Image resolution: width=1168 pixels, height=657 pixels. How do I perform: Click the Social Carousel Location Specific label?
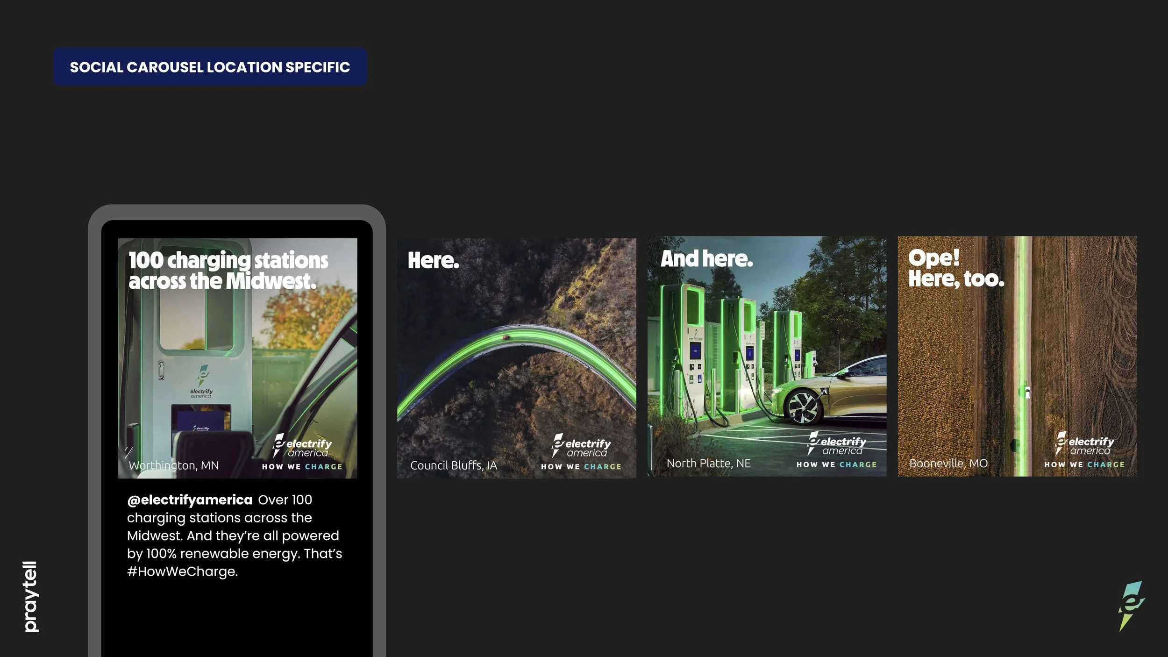(x=210, y=67)
